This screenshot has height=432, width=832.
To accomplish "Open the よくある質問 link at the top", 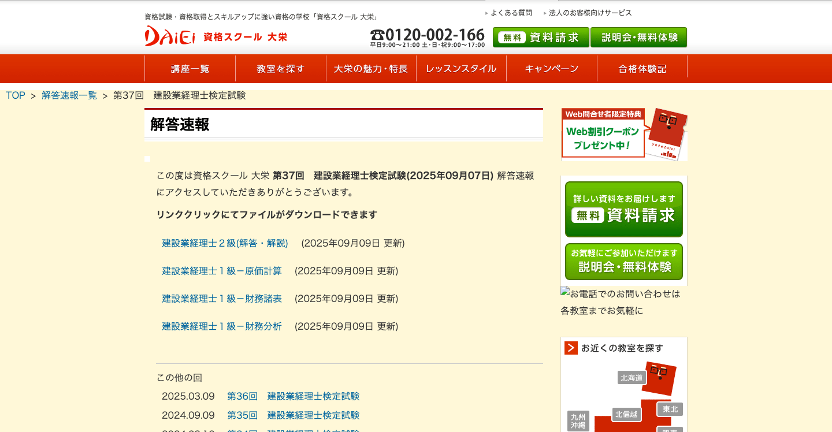I will pos(511,13).
